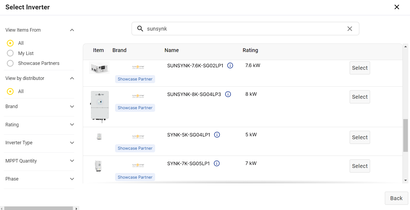Click the Brand column header

pos(119,50)
